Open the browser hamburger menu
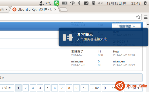This screenshot has width=149, height=92. coord(146,17)
